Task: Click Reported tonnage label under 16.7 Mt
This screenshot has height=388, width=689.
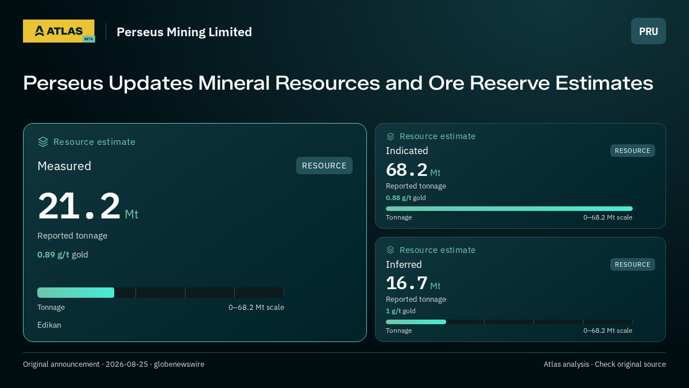Action: [416, 299]
